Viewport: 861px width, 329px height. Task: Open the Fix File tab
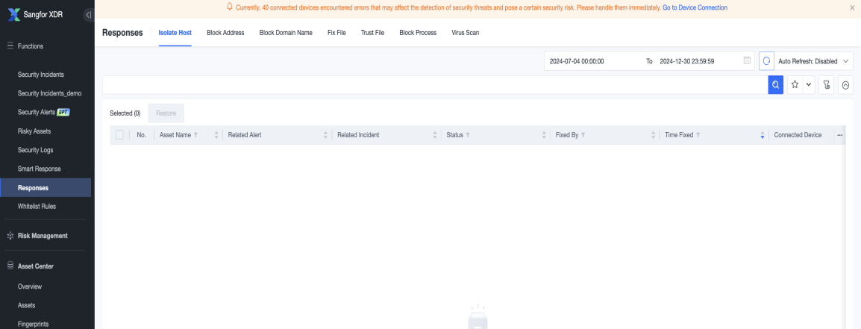(x=336, y=32)
